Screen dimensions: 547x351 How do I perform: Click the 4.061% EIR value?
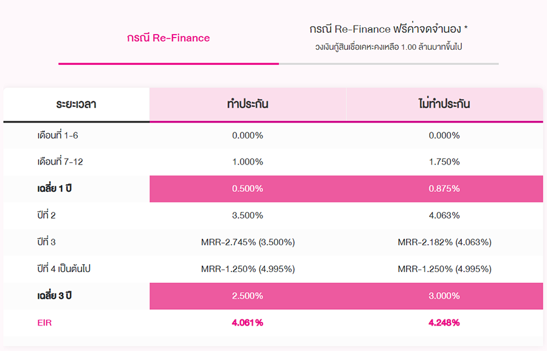tap(247, 322)
